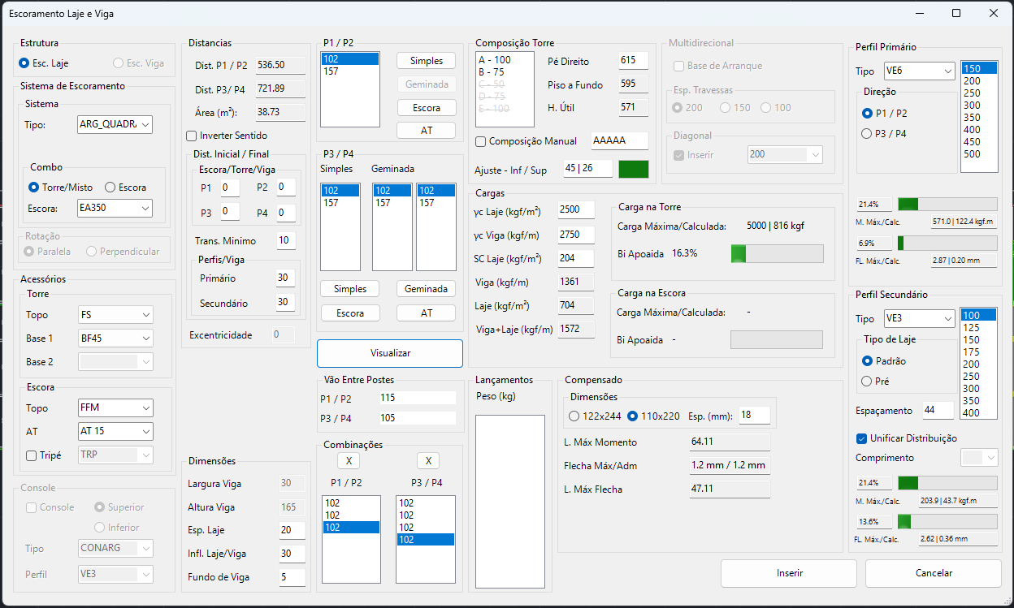Image resolution: width=1014 pixels, height=608 pixels.
Task: Select Padrão slab type
Action: tap(884, 361)
